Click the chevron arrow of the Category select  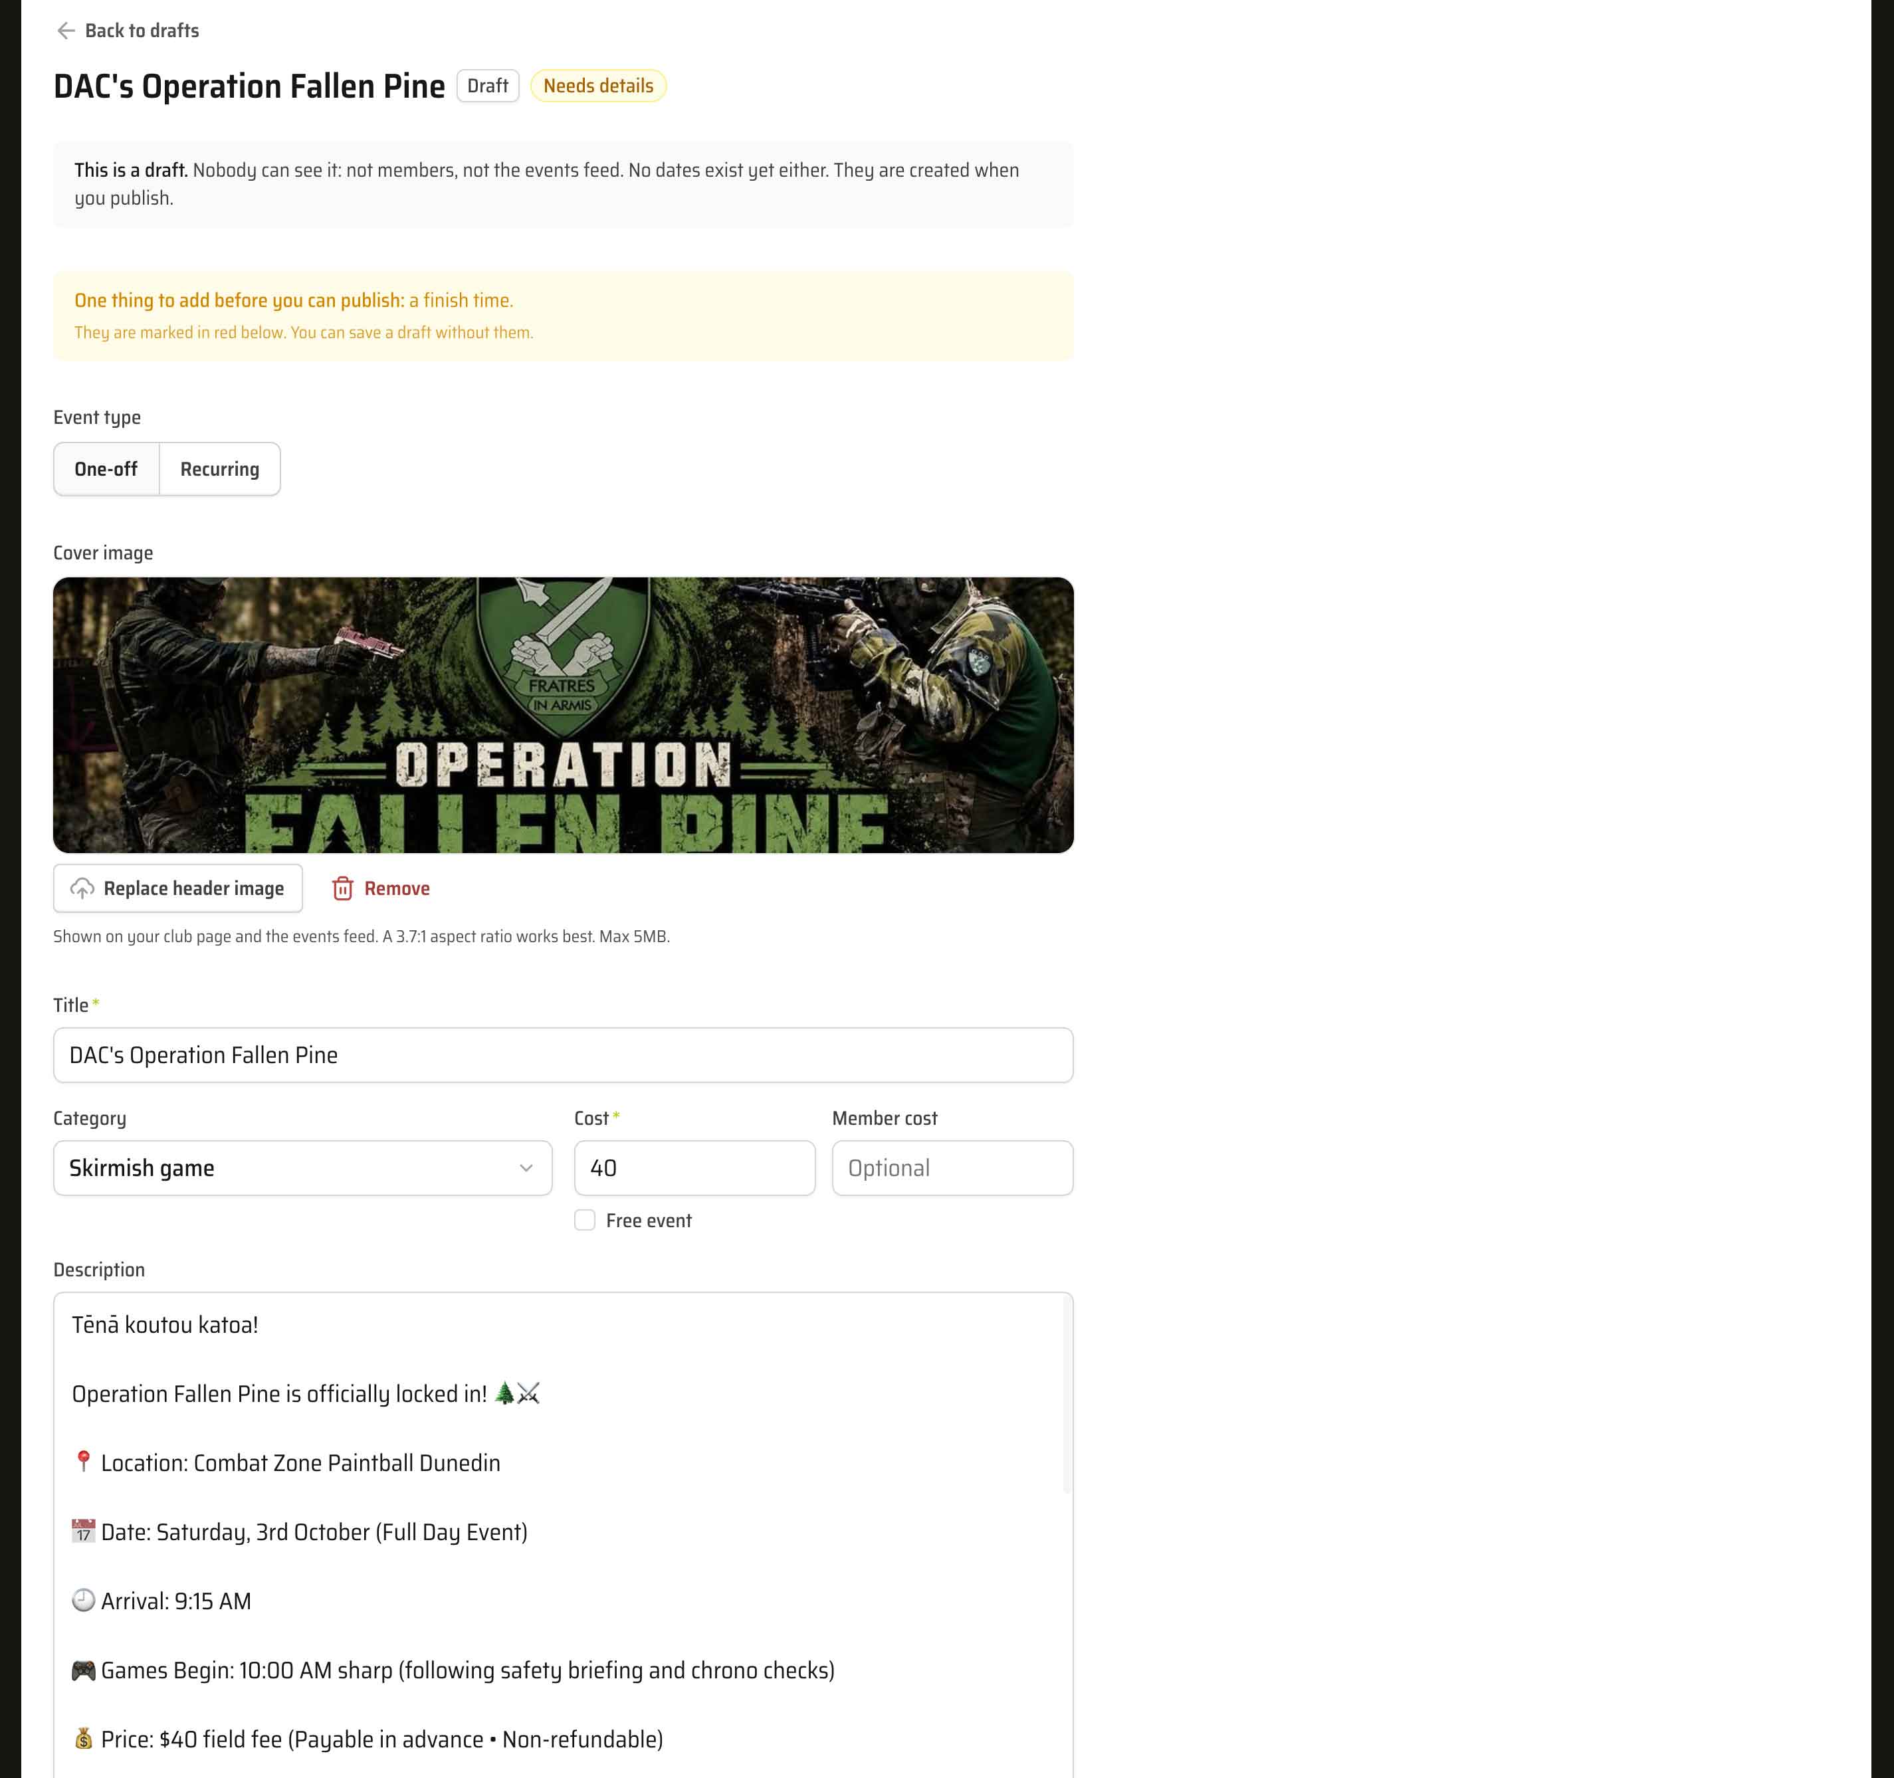pos(526,1167)
